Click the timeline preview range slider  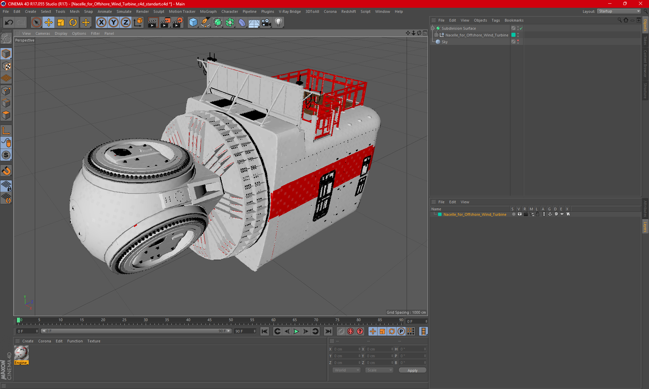click(x=137, y=331)
